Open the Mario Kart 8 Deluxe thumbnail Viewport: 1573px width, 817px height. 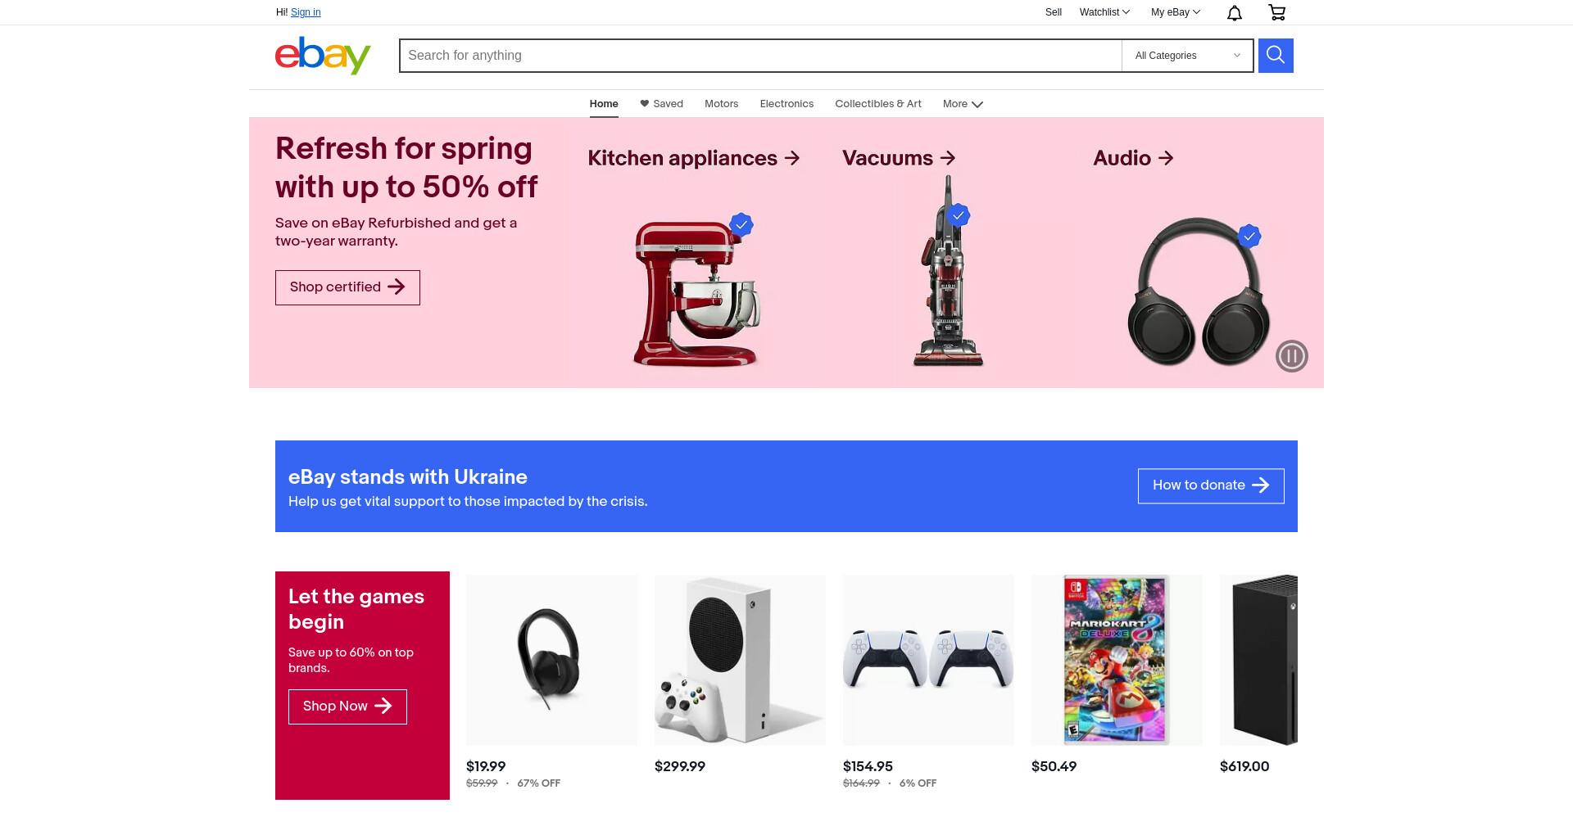pos(1117,660)
